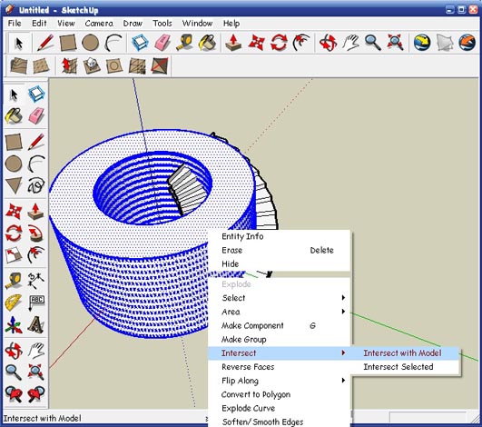Click the Place Model globe icon

pyautogui.click(x=467, y=43)
